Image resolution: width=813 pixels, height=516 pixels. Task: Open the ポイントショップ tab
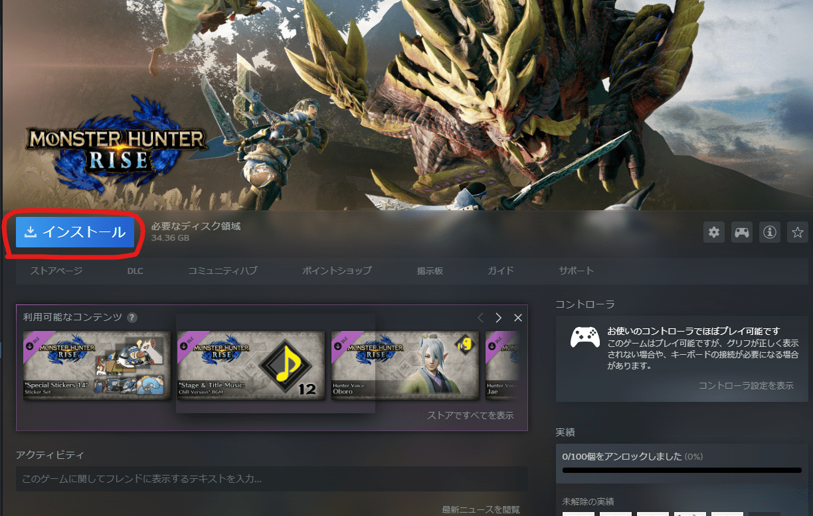pos(337,271)
